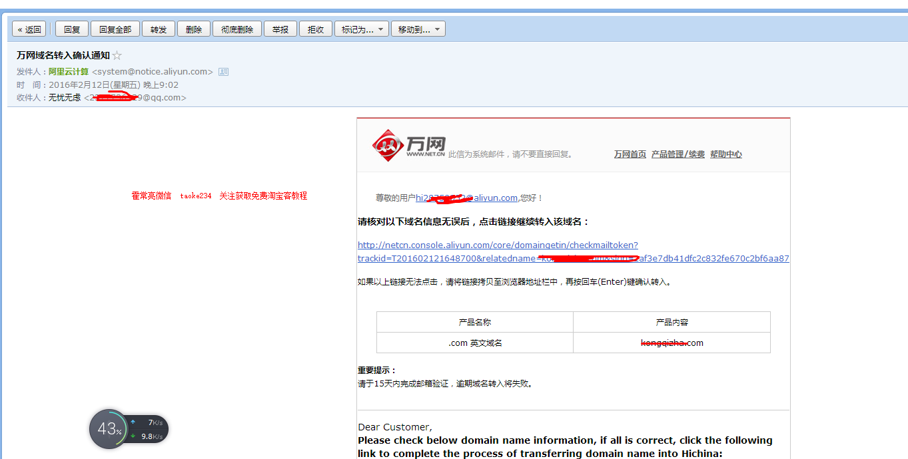The height and width of the screenshot is (459, 908).
Task: Select the .com 英文域名 cell
Action: (x=475, y=343)
